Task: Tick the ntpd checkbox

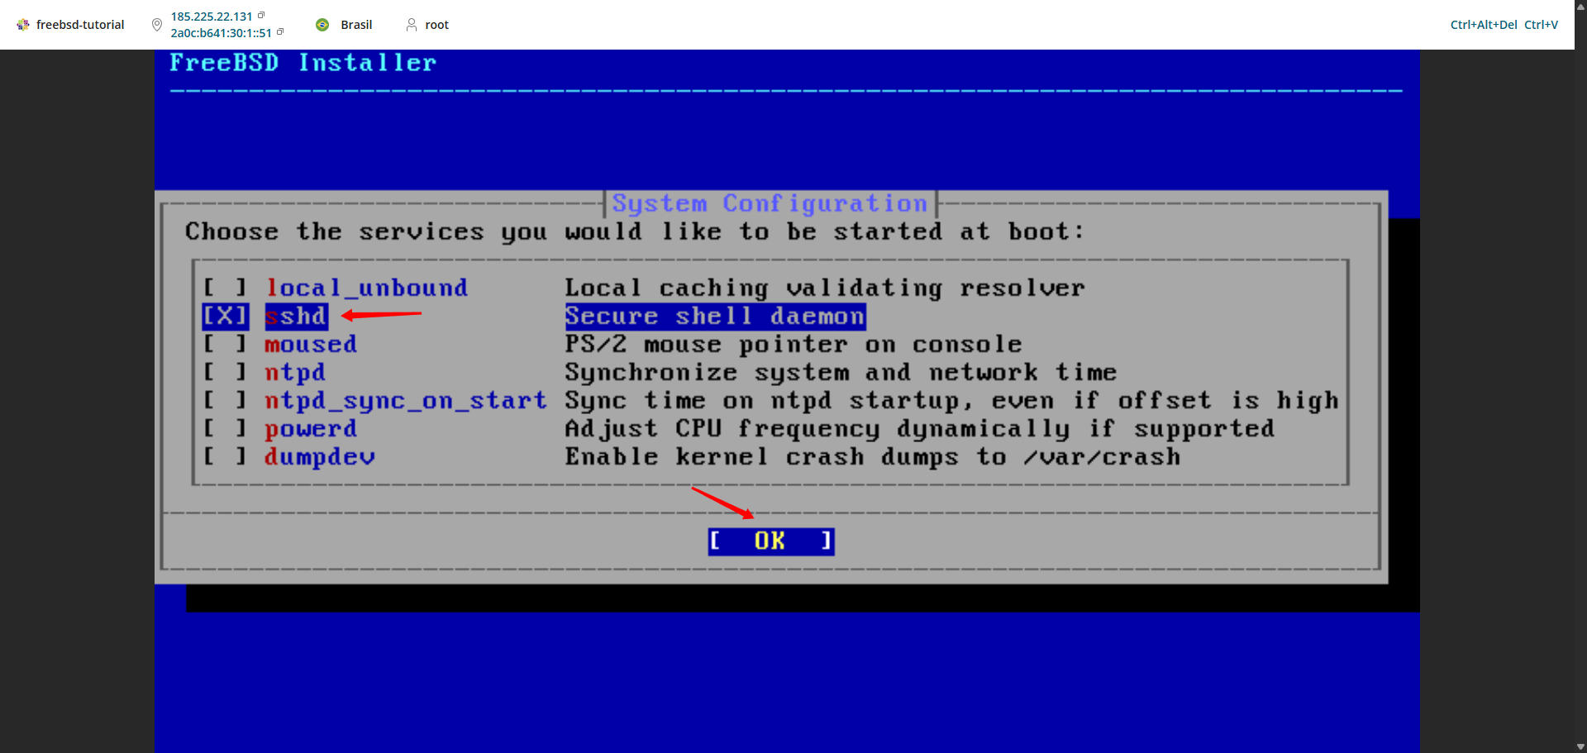Action: (x=225, y=372)
